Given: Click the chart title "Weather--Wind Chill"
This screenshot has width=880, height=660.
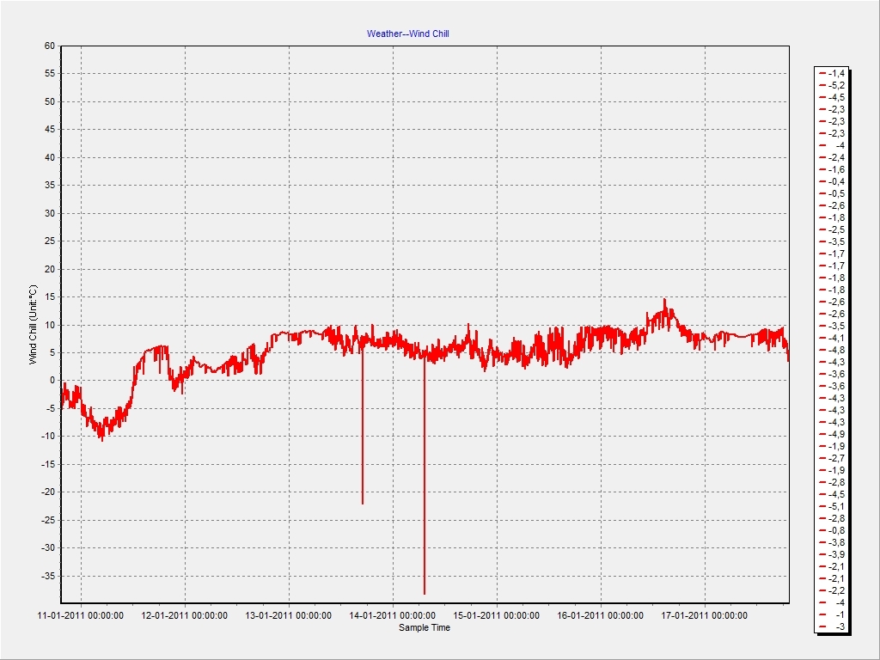Looking at the screenshot, I should [x=408, y=34].
